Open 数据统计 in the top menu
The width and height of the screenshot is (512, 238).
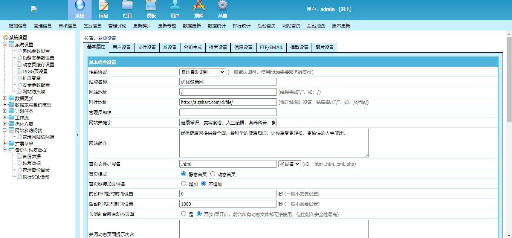coord(217,26)
